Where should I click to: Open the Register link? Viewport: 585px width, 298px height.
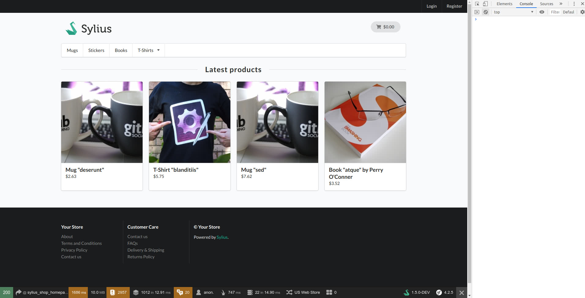[x=454, y=6]
